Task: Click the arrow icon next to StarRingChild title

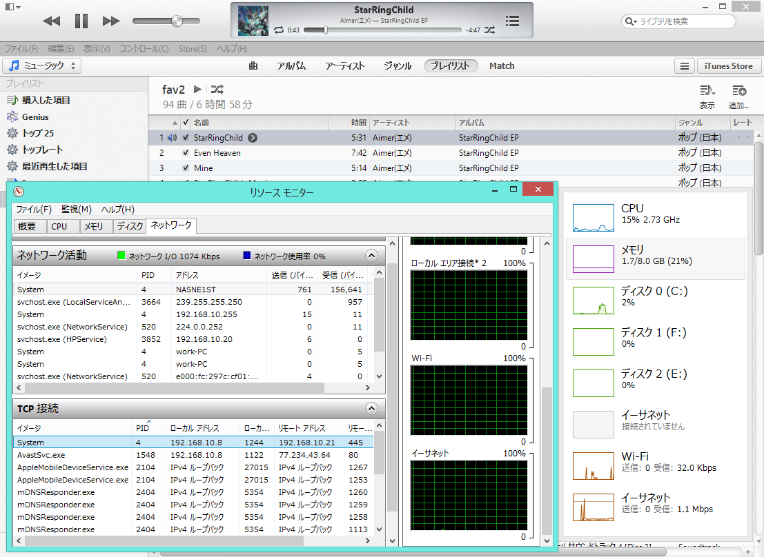Action: pos(253,138)
